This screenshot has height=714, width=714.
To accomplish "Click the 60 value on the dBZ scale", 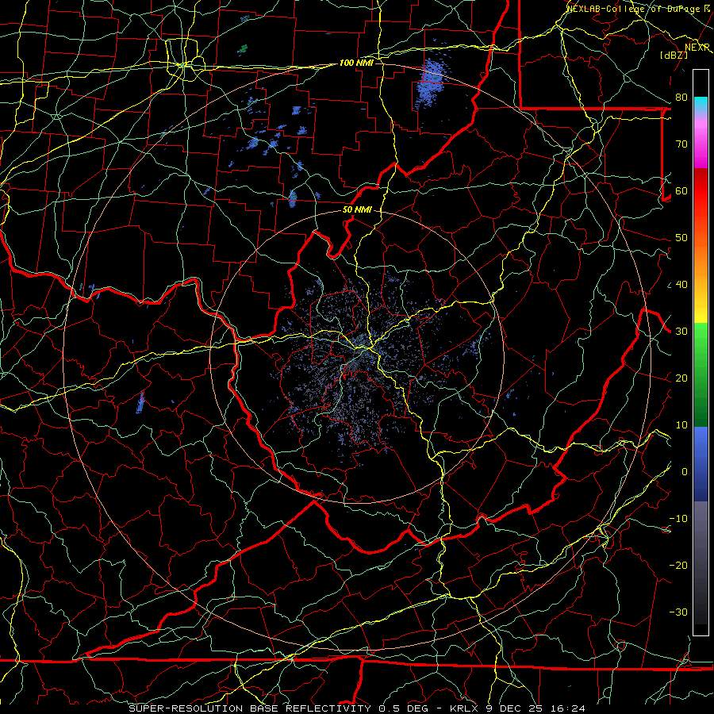I will (681, 190).
